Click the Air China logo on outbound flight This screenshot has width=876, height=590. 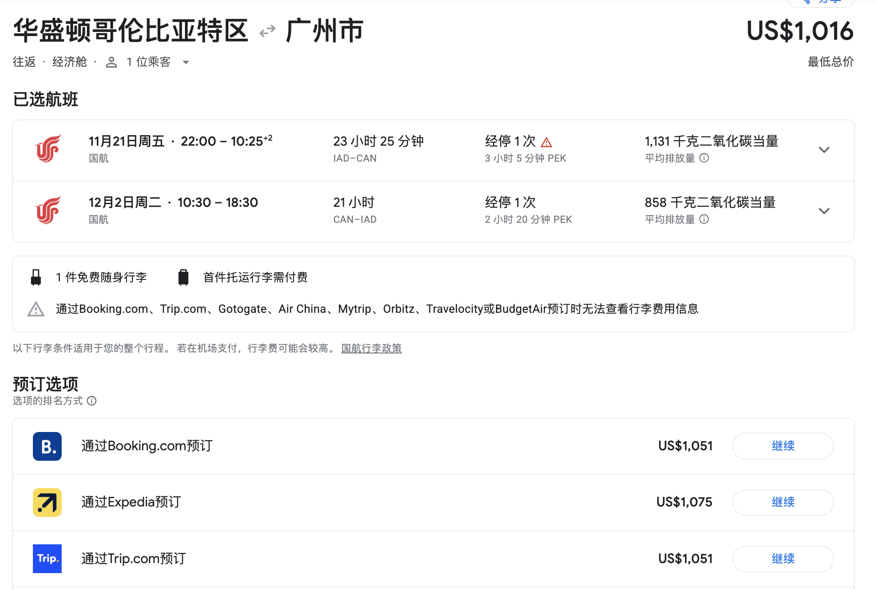47,149
